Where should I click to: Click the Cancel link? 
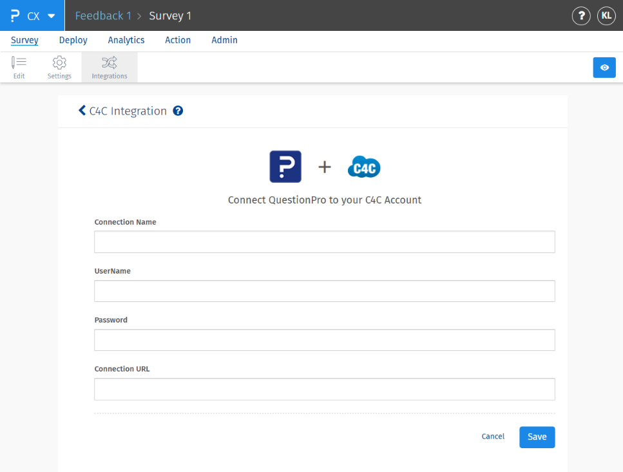tap(493, 437)
